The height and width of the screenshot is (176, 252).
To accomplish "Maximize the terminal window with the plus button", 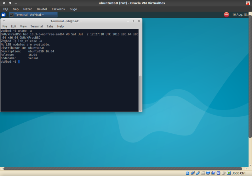I will coord(133,21).
